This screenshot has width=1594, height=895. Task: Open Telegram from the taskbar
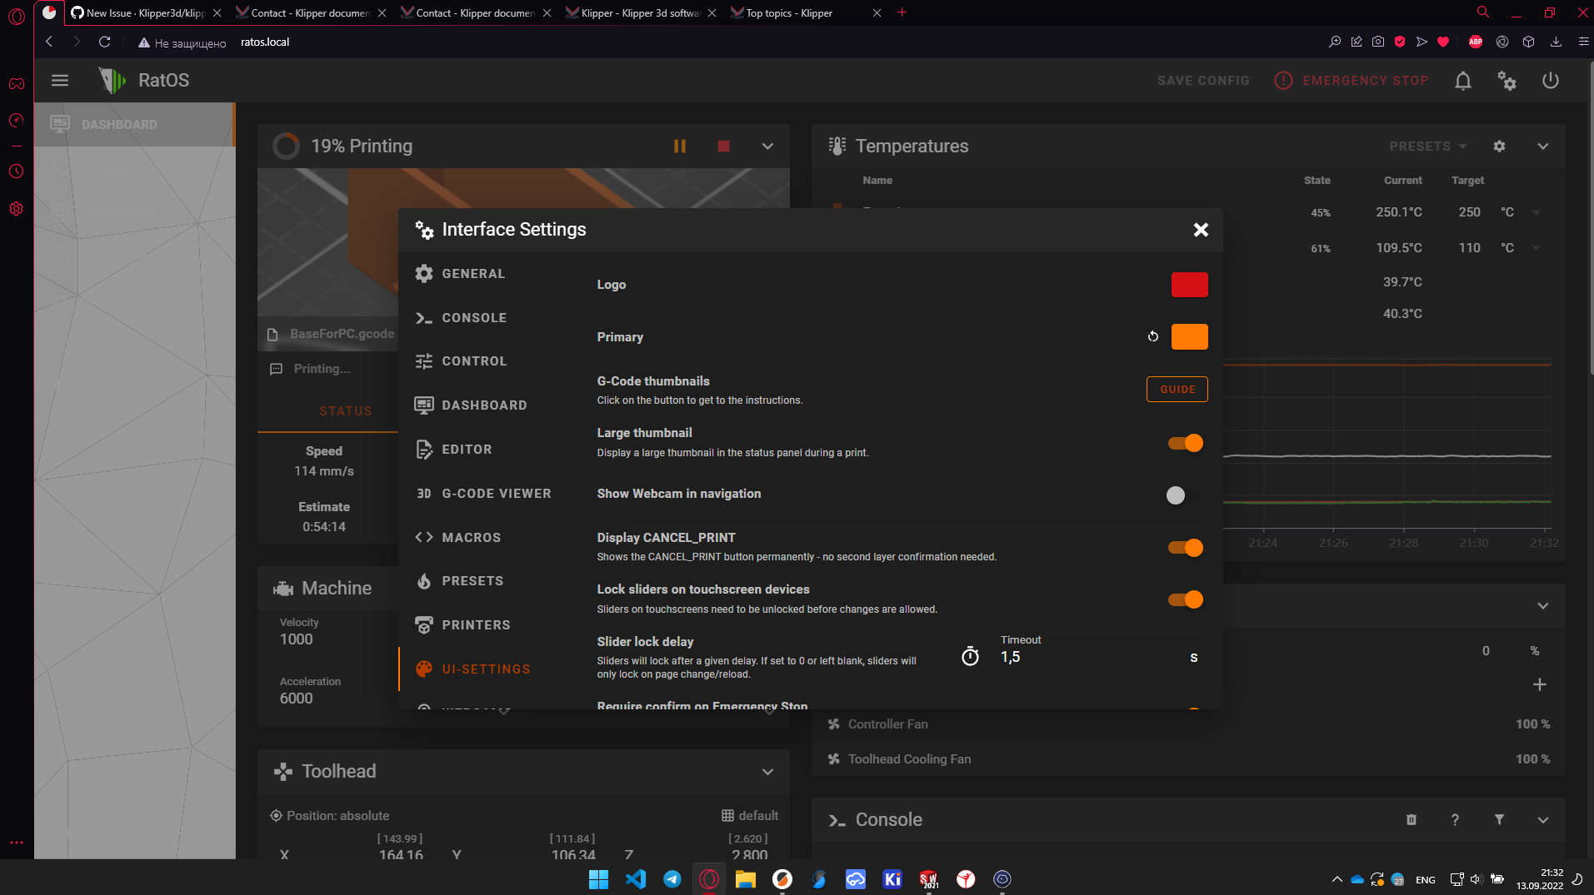[672, 879]
